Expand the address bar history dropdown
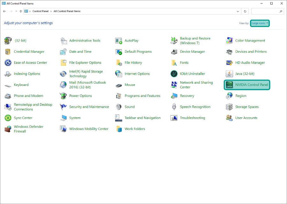The image size is (287, 204). [x=238, y=11]
